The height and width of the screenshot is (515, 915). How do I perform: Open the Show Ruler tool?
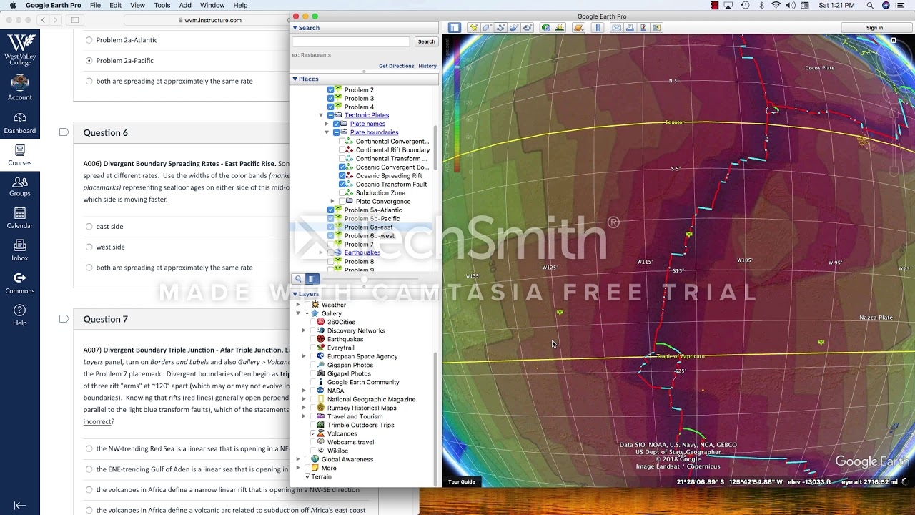coord(598,28)
